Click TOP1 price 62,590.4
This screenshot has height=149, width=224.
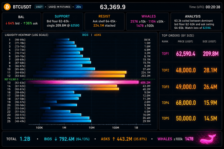coord(185,54)
